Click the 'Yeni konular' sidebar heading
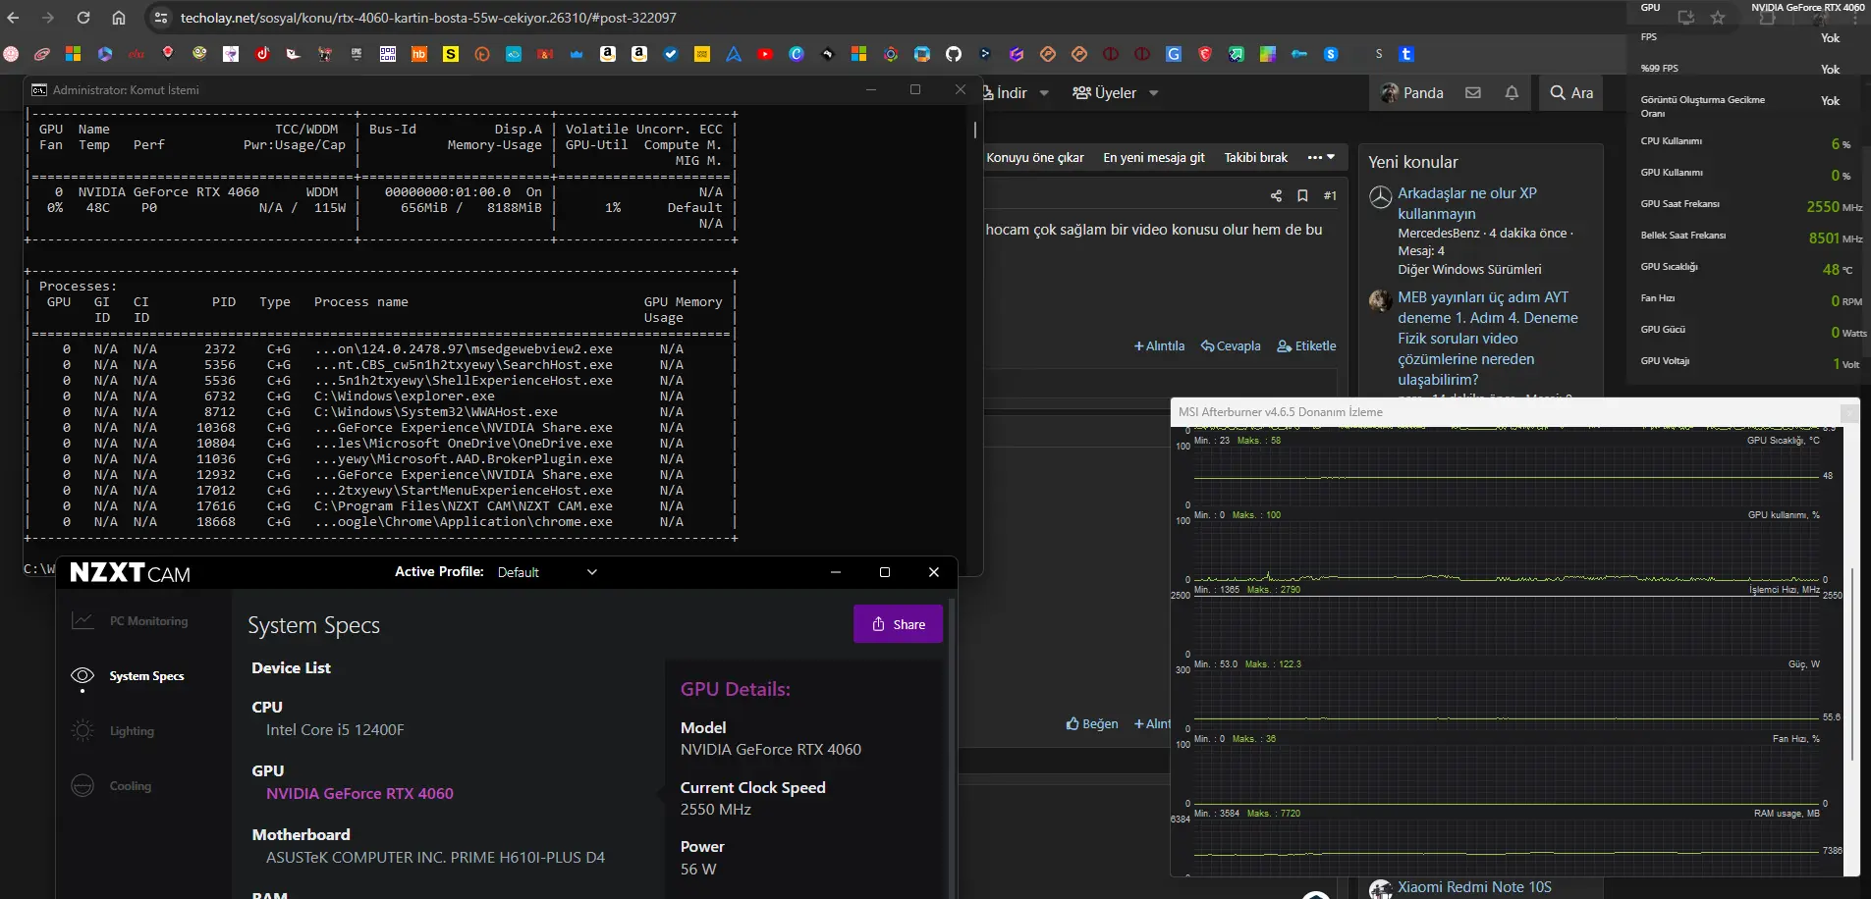1871x899 pixels. pyautogui.click(x=1413, y=162)
